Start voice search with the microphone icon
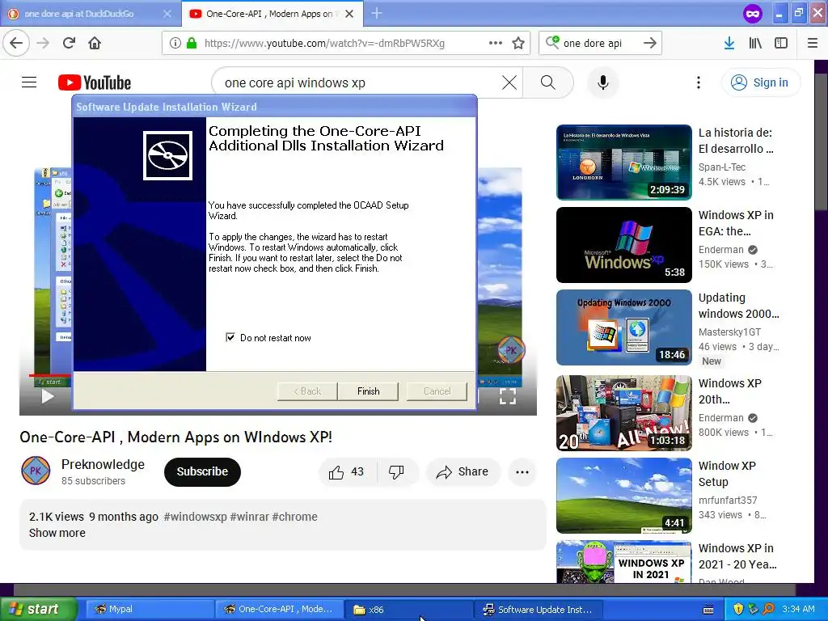This screenshot has height=621, width=828. pyautogui.click(x=602, y=82)
